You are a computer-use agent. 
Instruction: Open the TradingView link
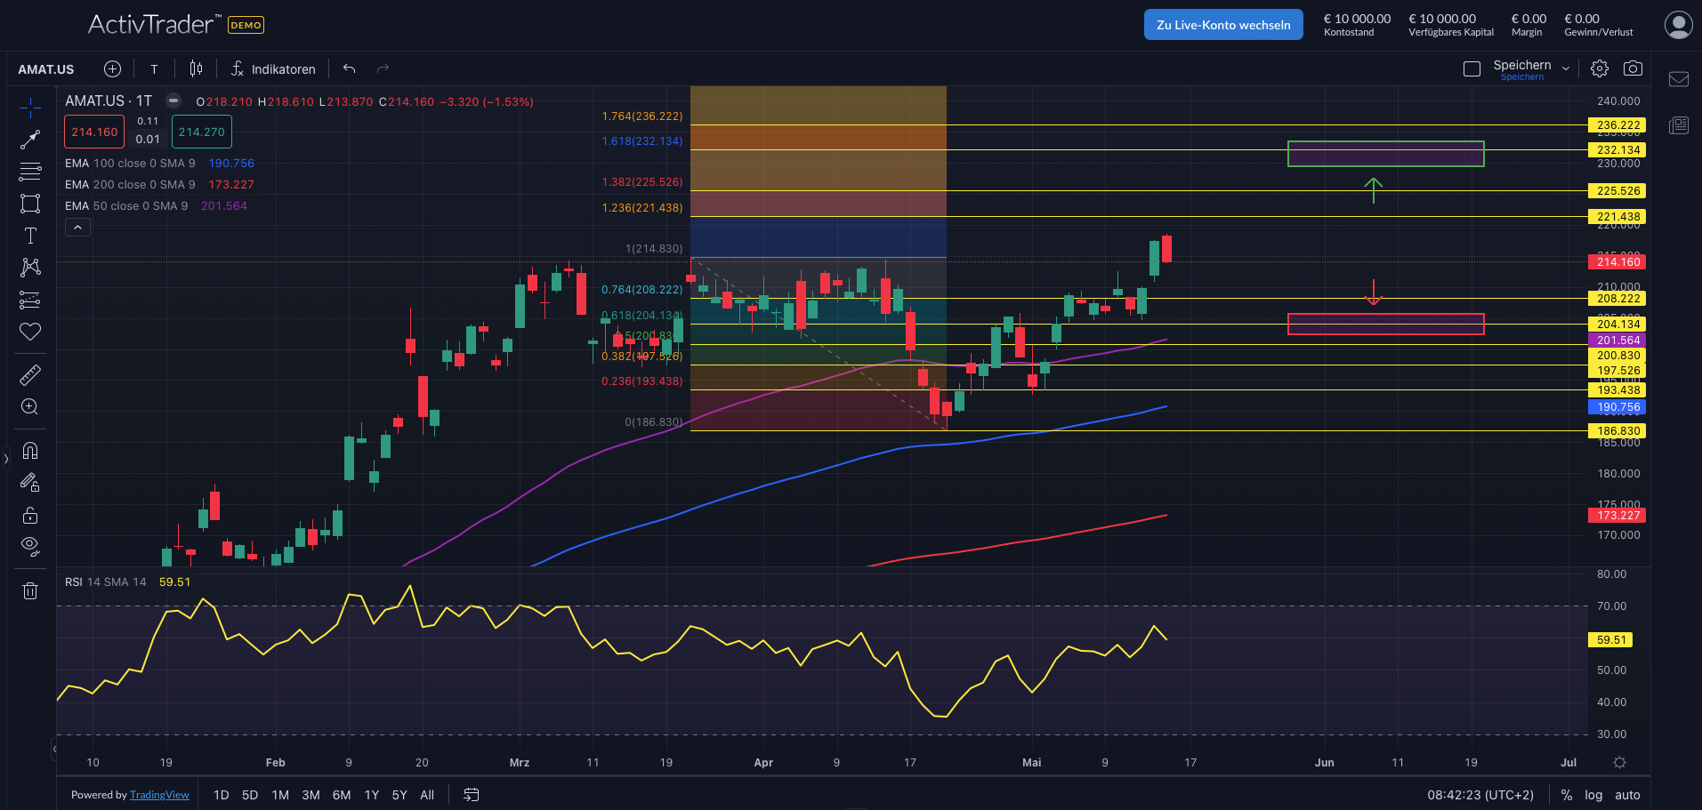[x=159, y=795]
